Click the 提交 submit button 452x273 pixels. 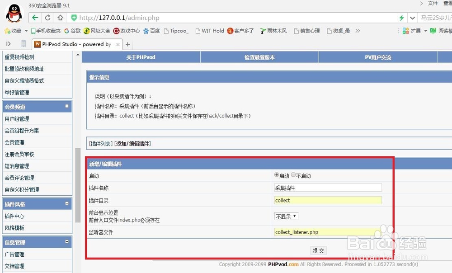(x=319, y=250)
